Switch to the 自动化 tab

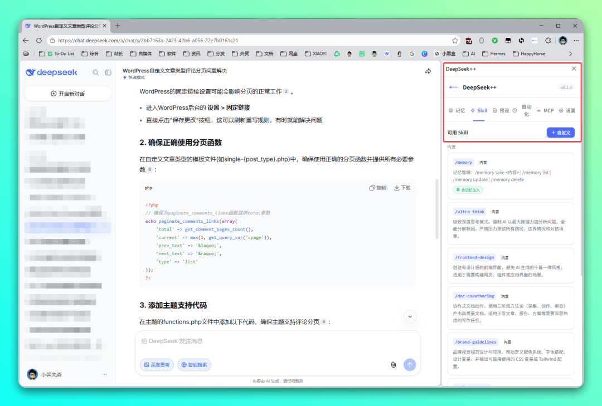[522, 110]
